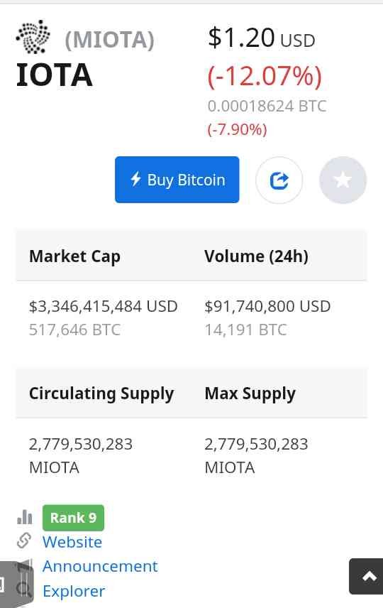Click the Circulating Supply header

pos(101,393)
